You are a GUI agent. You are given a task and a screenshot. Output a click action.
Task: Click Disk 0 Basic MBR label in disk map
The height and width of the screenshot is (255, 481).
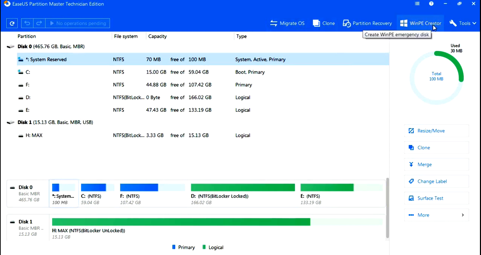[x=28, y=193]
